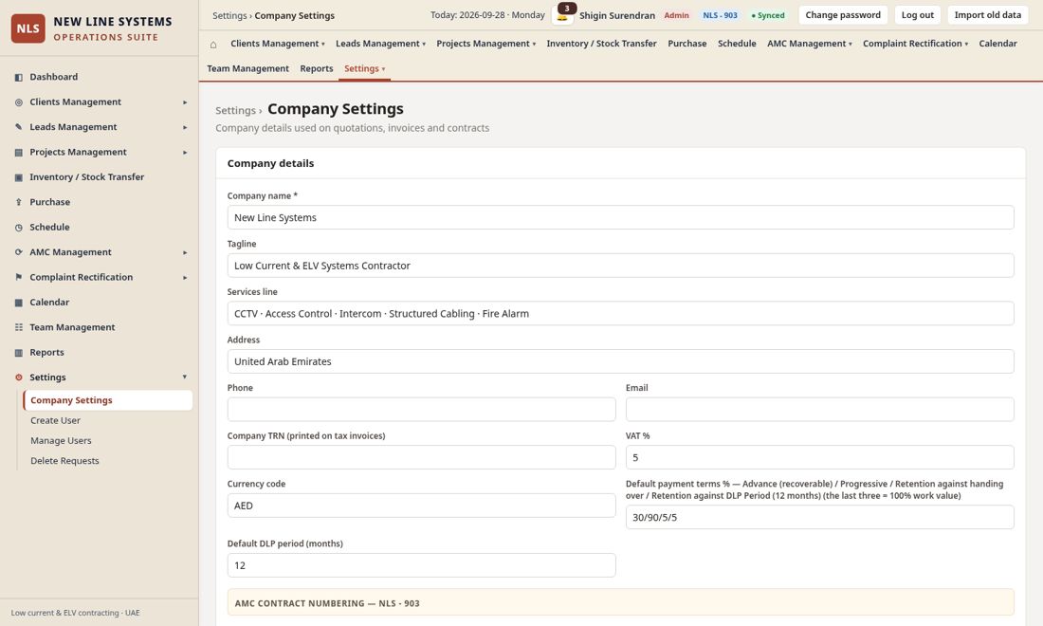Image resolution: width=1043 pixels, height=626 pixels.
Task: Open the Projects Management top dropdown
Action: [485, 44]
